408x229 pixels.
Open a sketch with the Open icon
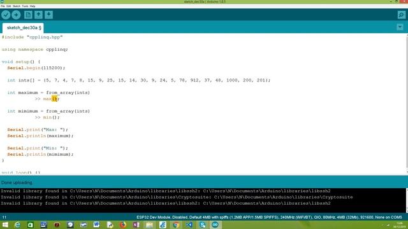pos(38,15)
